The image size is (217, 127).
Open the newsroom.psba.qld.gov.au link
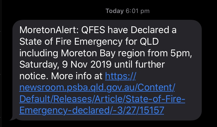[x=97, y=88]
